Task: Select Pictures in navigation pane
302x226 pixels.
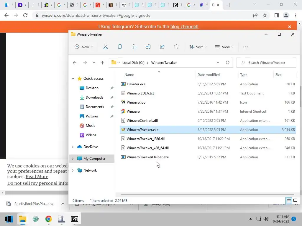Action: pos(92,116)
